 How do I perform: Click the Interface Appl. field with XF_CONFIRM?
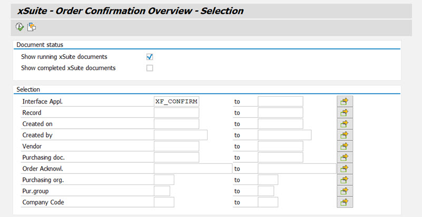click(176, 101)
